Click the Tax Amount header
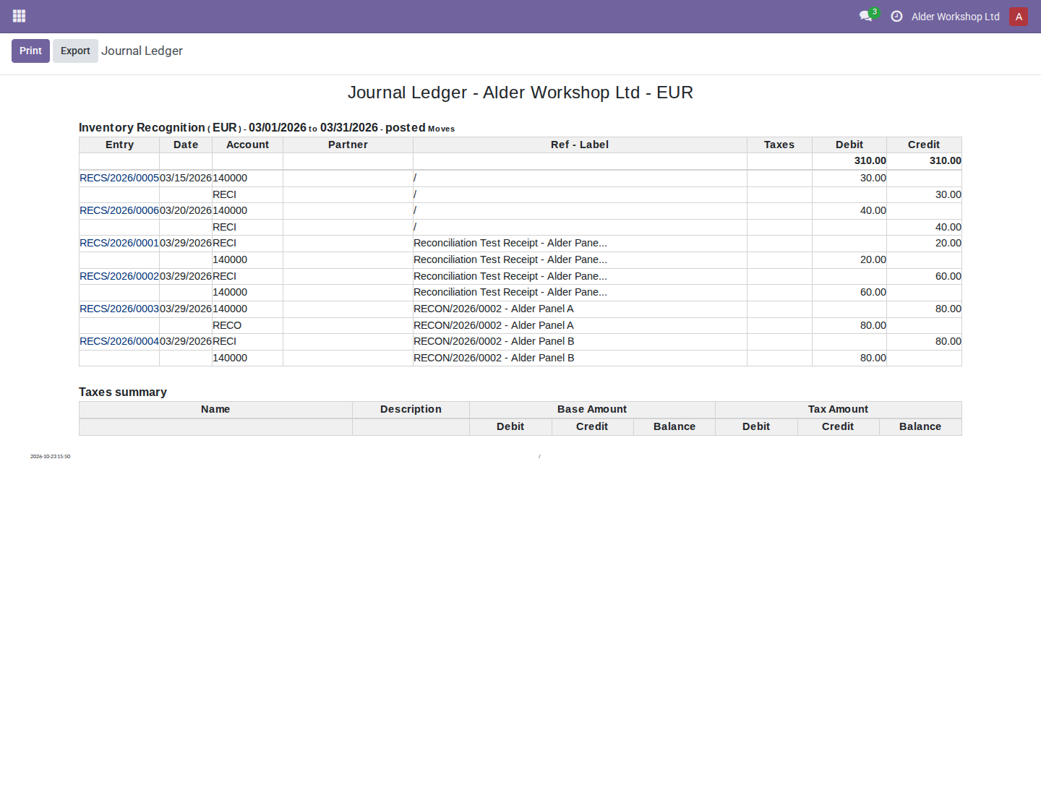 click(x=838, y=409)
